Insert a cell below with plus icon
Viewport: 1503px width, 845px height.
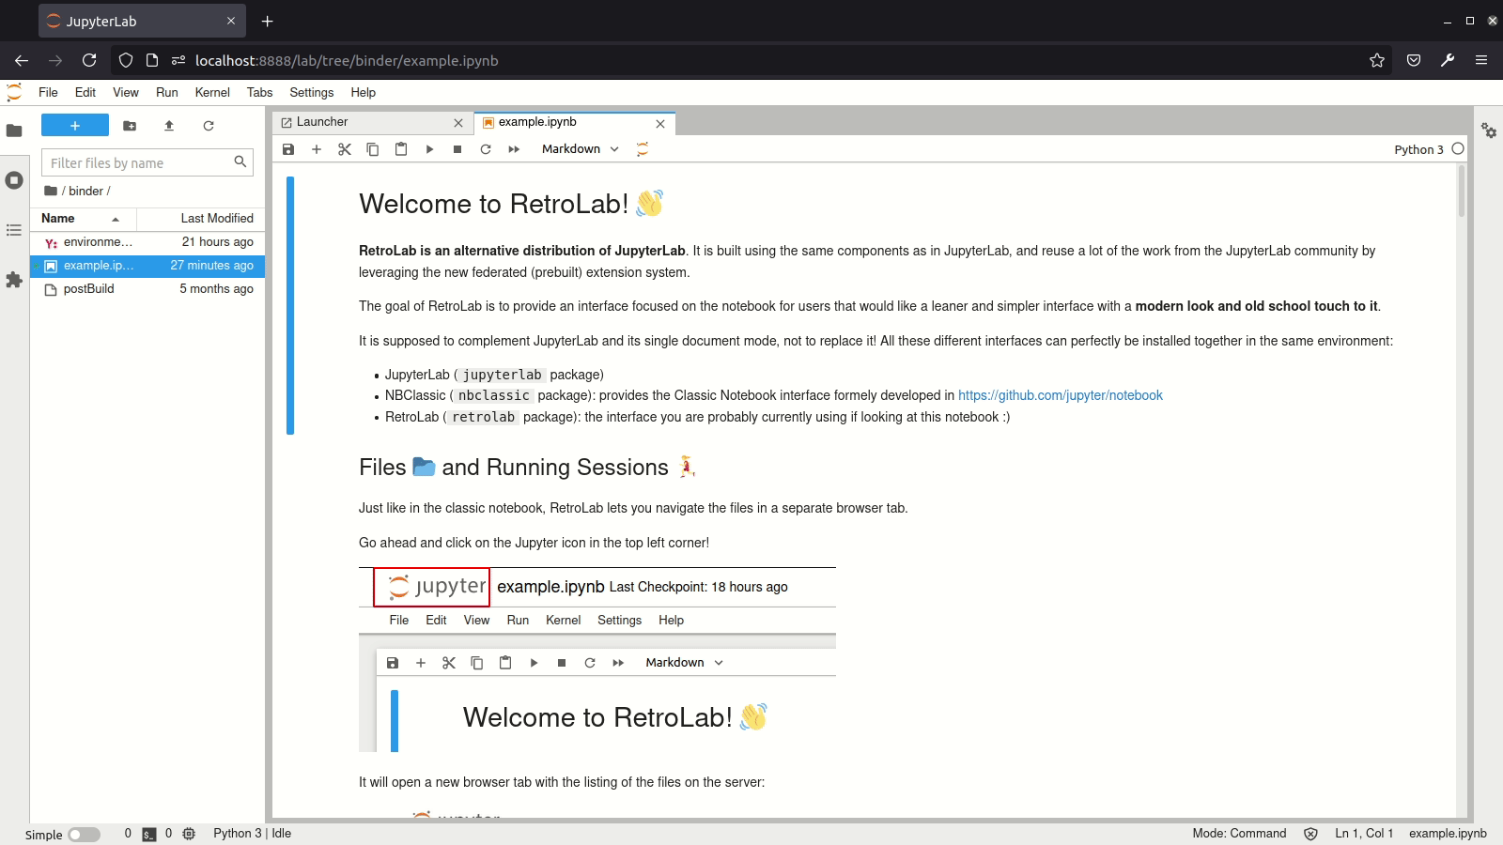pyautogui.click(x=317, y=149)
